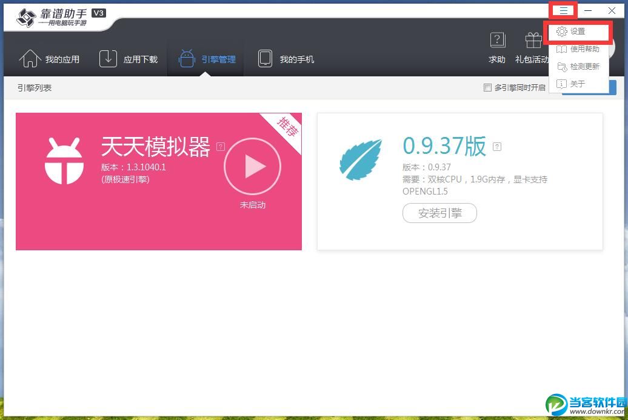Image resolution: width=628 pixels, height=420 pixels.
Task: Click the 引擎列表 heading
Action: click(35, 88)
